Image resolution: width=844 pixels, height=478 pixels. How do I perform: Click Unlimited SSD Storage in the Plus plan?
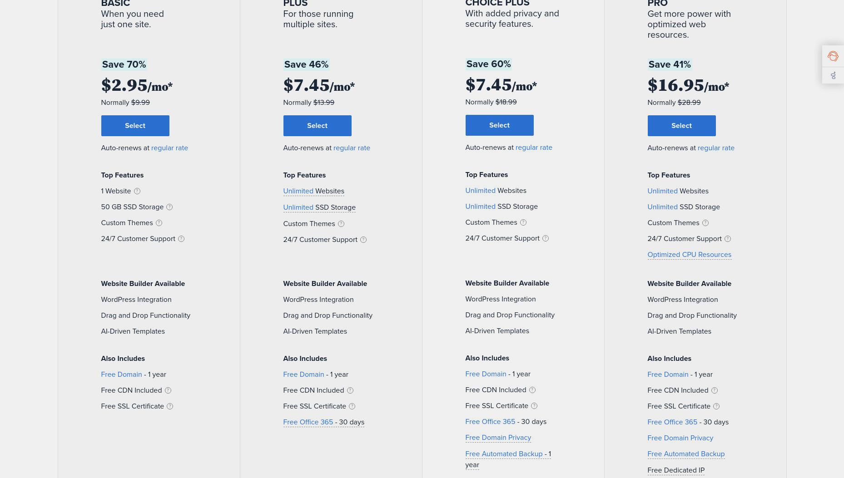pyautogui.click(x=319, y=207)
